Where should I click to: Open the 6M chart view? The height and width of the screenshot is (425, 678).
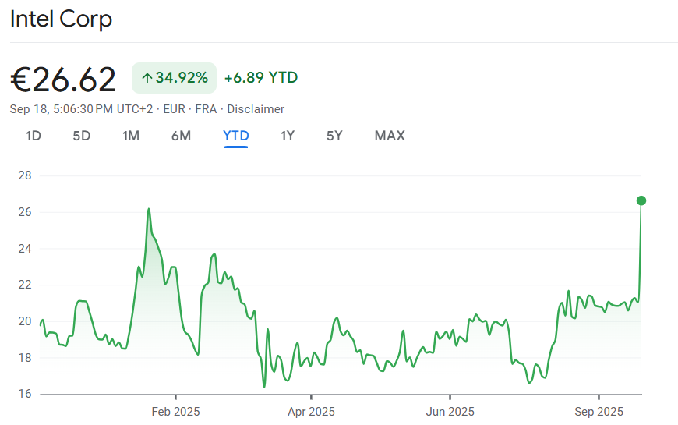tap(181, 136)
